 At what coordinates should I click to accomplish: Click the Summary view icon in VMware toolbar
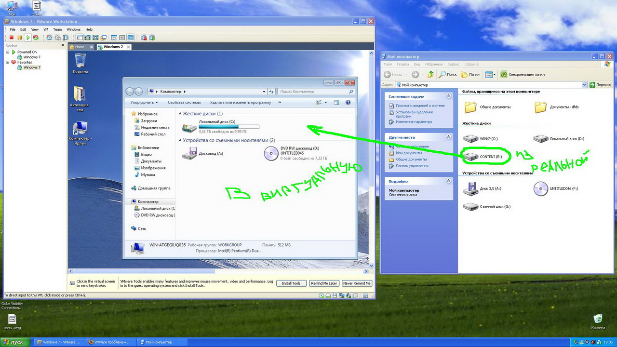coord(114,38)
